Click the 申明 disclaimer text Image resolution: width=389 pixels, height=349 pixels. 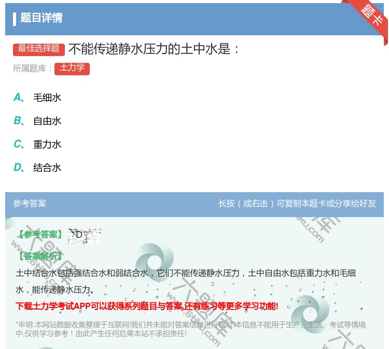pos(190,329)
